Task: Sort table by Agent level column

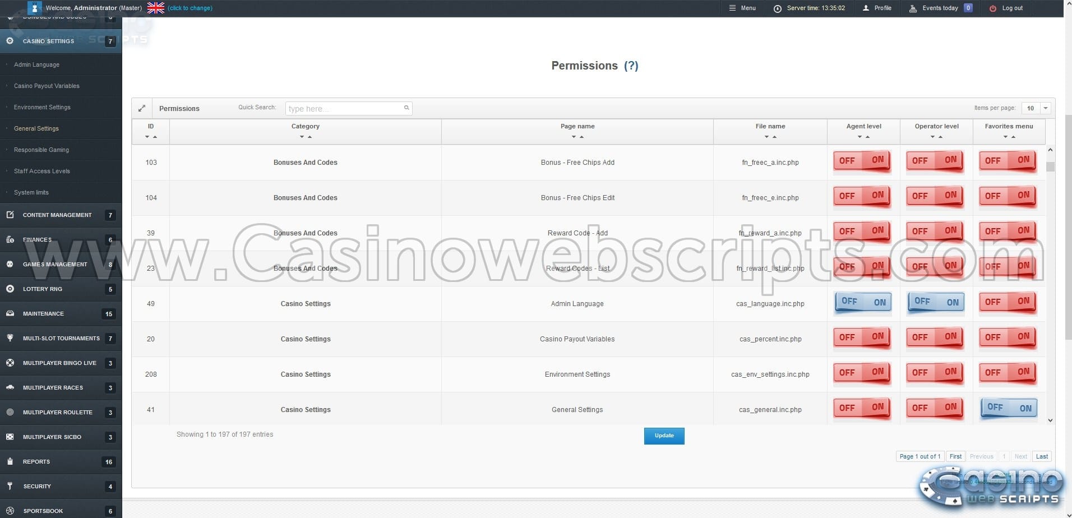Action: pos(863,132)
